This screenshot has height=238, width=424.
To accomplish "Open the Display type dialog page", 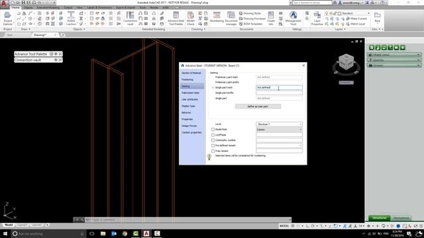I will click(x=188, y=106).
